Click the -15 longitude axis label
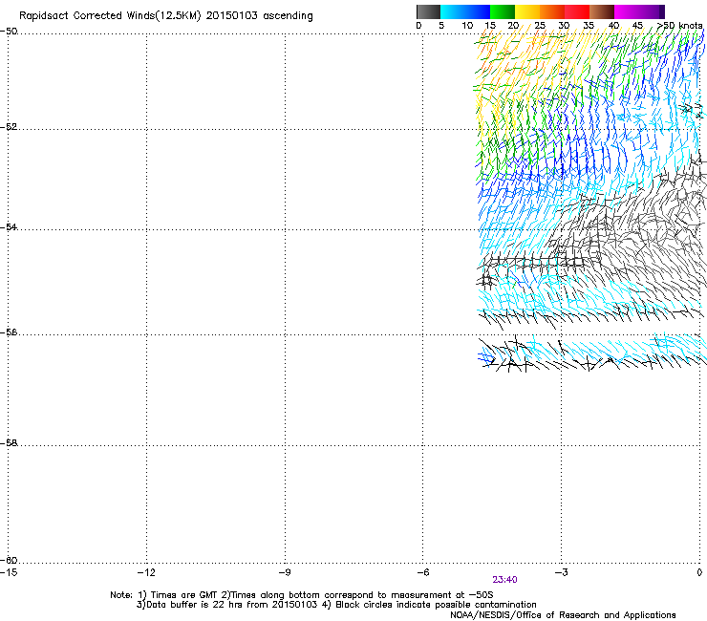 click(x=9, y=572)
